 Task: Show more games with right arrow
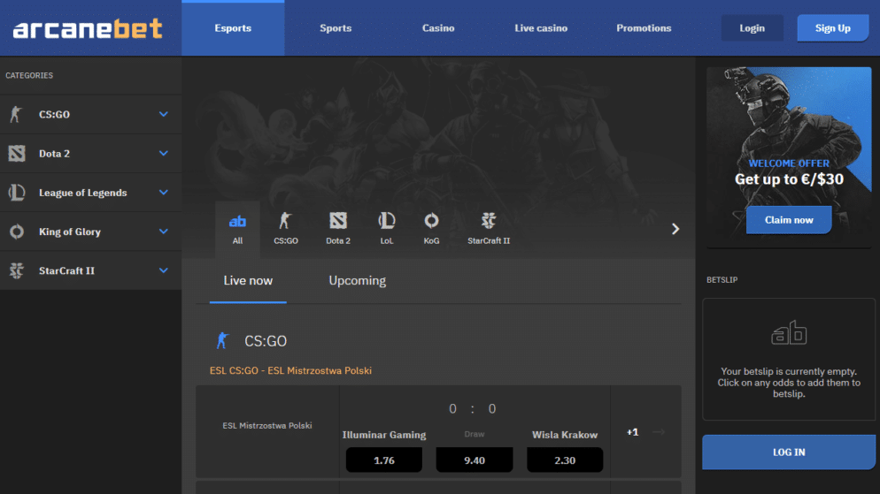pos(675,229)
